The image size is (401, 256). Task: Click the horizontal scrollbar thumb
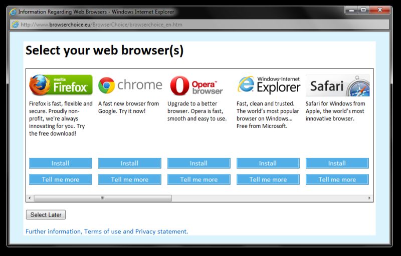click(103, 198)
